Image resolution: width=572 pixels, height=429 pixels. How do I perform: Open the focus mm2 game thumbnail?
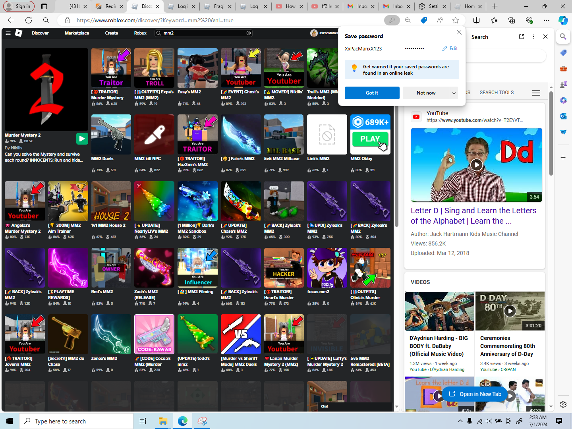point(327,268)
